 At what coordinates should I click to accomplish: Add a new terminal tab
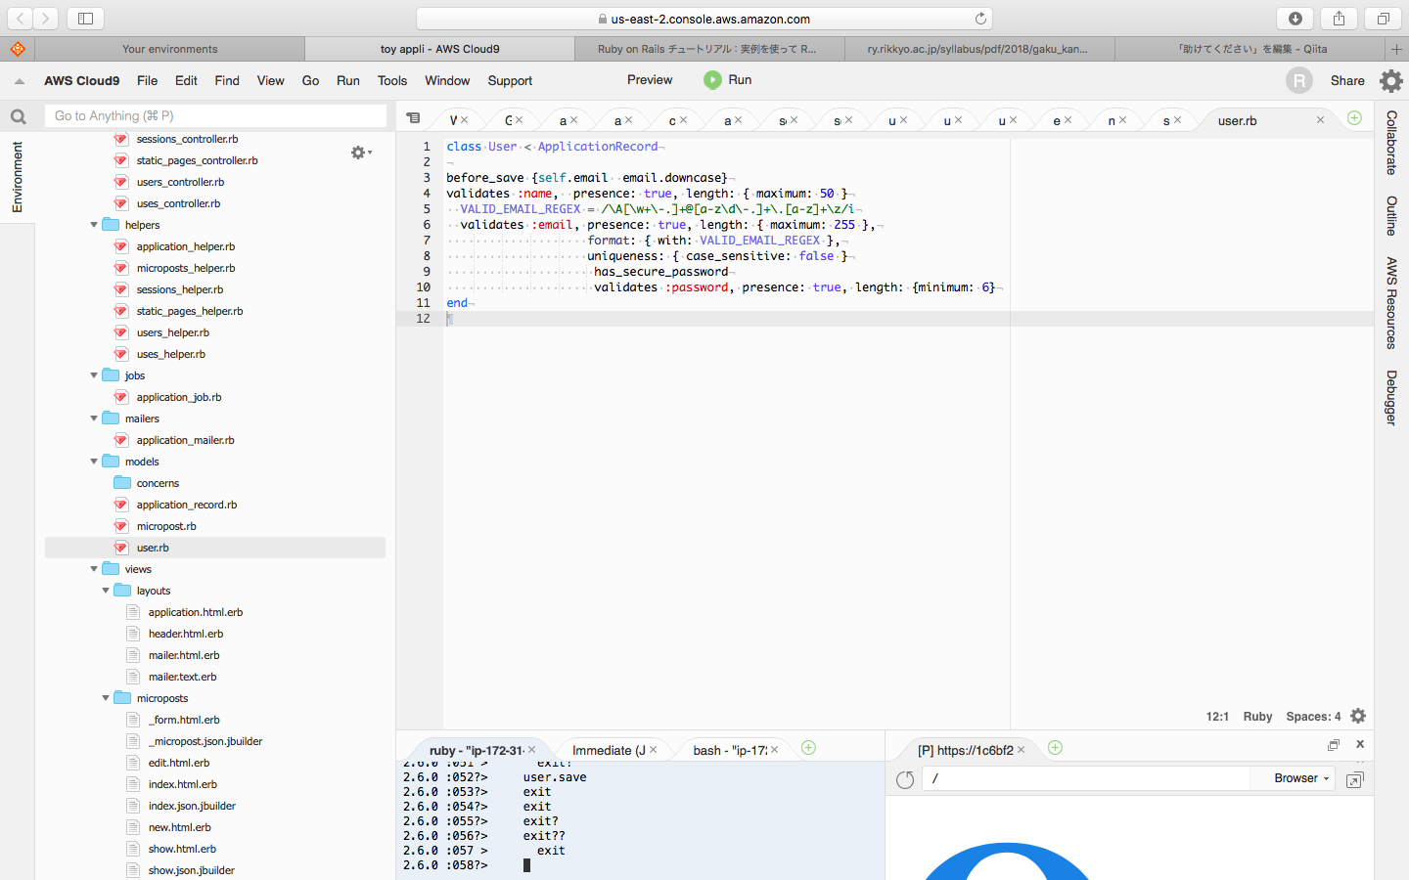coord(808,748)
